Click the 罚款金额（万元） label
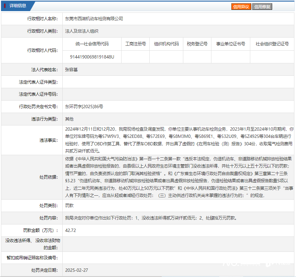The image size is (296, 277). tap(41, 230)
